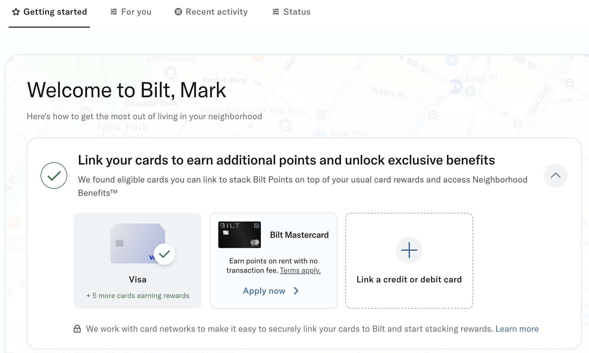Image resolution: width=589 pixels, height=353 pixels.
Task: Click Learn more about card networks
Action: tap(517, 329)
